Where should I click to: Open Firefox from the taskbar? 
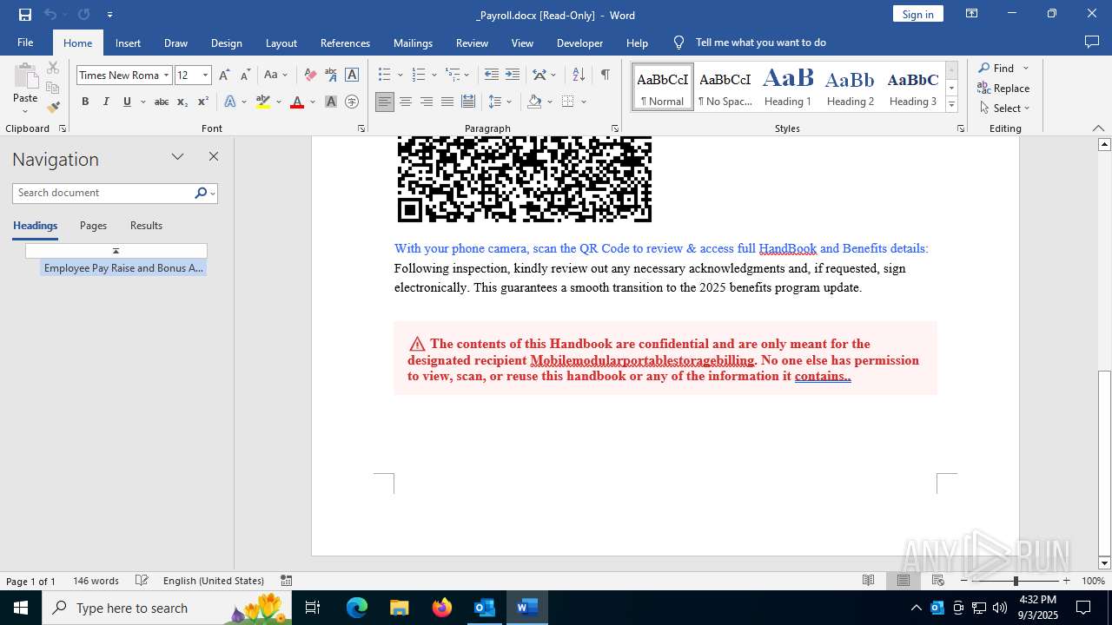coord(442,608)
